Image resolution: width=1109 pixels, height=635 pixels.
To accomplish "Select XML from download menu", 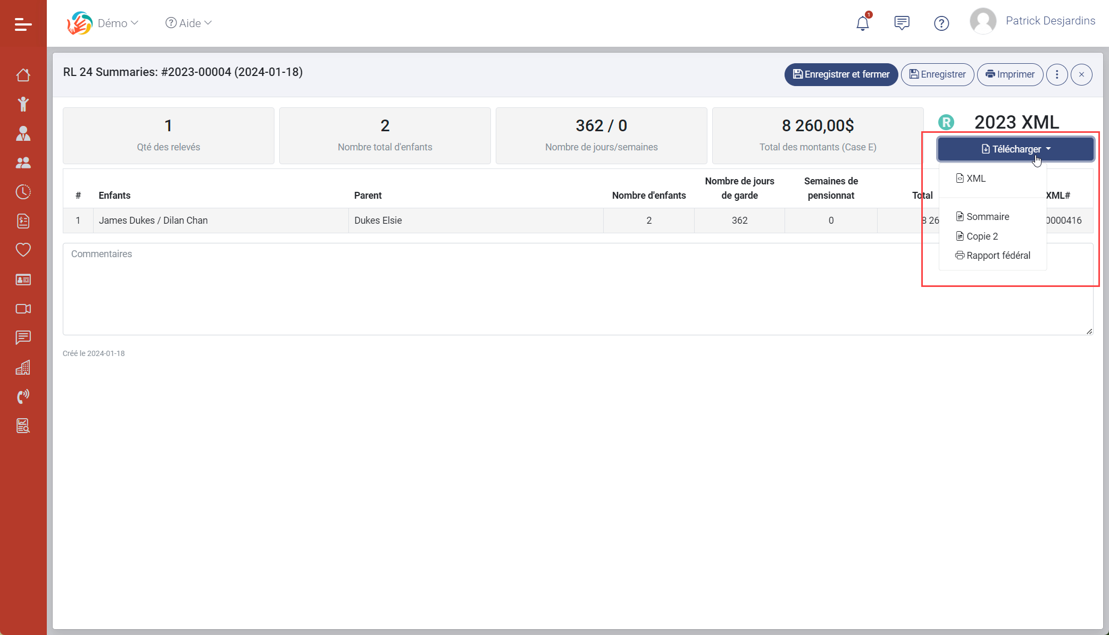I will point(975,179).
